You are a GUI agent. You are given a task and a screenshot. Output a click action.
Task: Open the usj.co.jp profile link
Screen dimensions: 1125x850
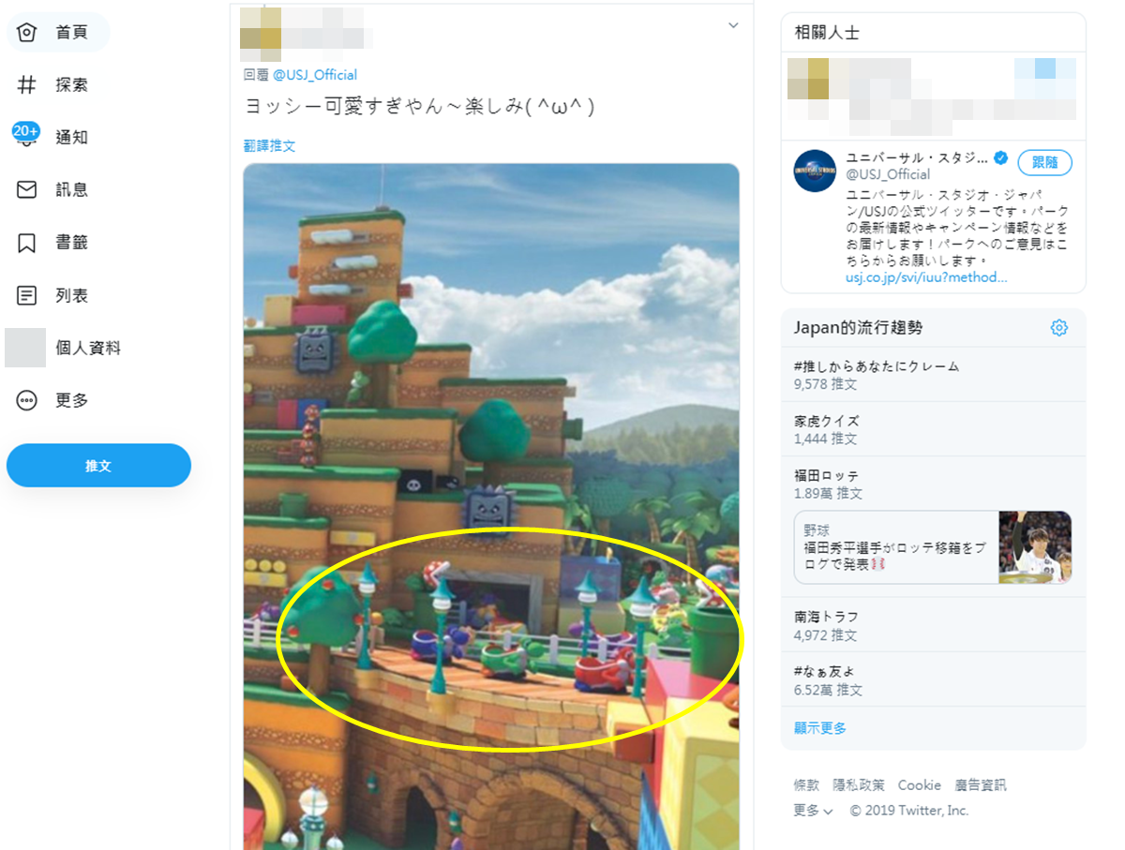pyautogui.click(x=926, y=277)
